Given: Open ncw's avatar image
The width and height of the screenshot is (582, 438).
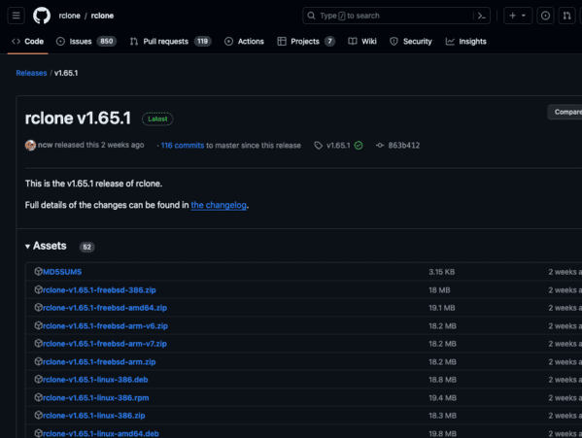Looking at the screenshot, I should 30,145.
